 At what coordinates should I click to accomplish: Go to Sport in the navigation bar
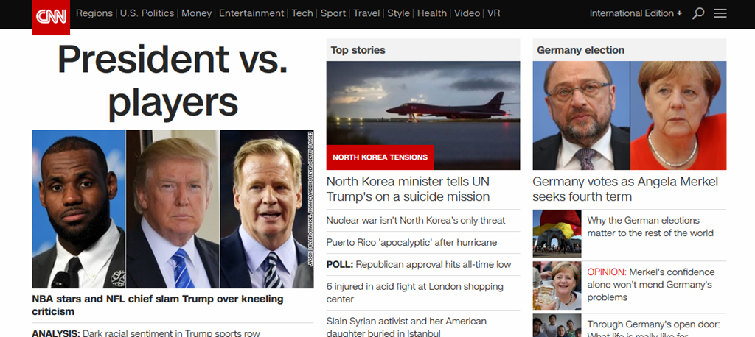pyautogui.click(x=333, y=13)
